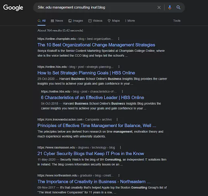Start voice search with the microphone icon
The width and height of the screenshot is (208, 196).
click(x=169, y=7)
